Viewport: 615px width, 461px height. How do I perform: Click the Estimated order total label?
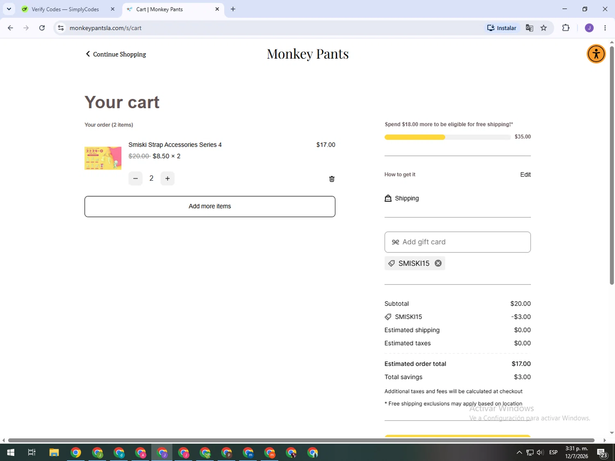[x=415, y=364]
